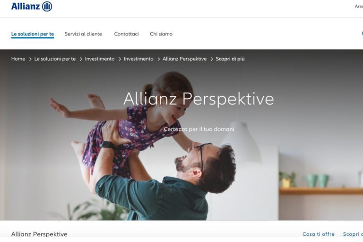Click chevron before Scopri di più
This screenshot has width=363, height=242.
point(212,59)
